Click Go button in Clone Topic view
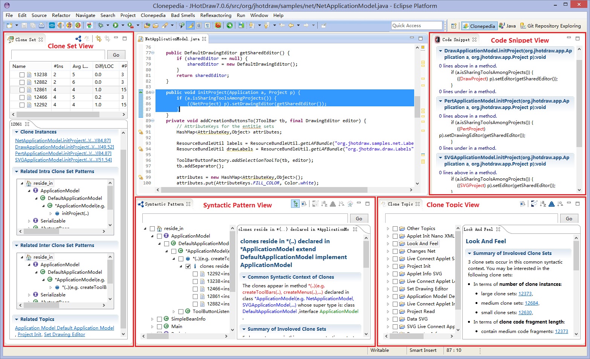 click(569, 218)
